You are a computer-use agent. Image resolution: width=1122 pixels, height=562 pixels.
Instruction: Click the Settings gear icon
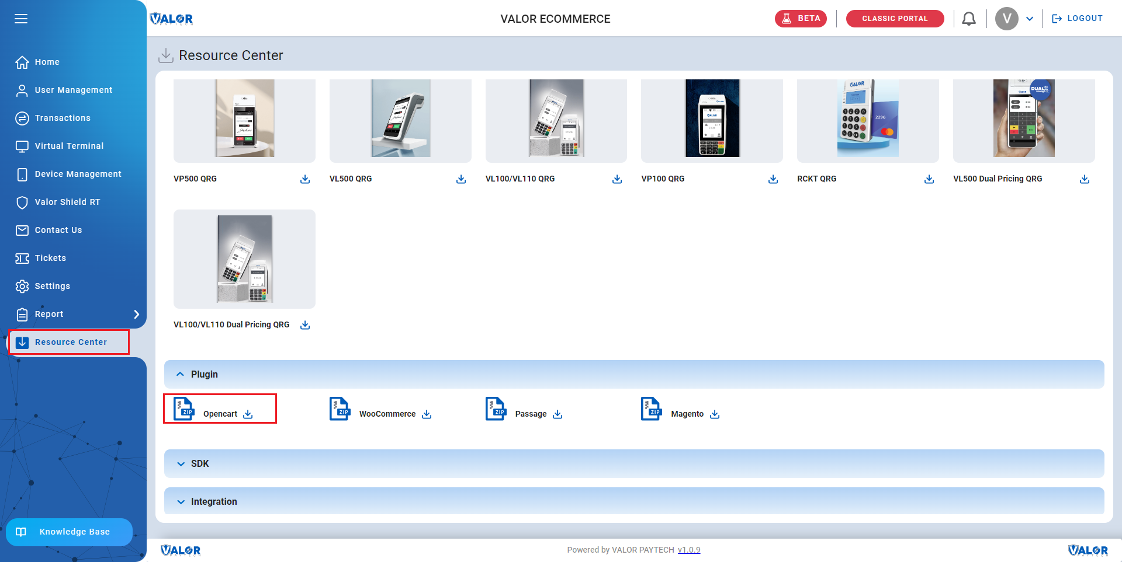pyautogui.click(x=22, y=286)
